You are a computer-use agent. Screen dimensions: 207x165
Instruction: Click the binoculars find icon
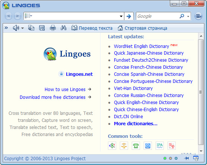64,28
